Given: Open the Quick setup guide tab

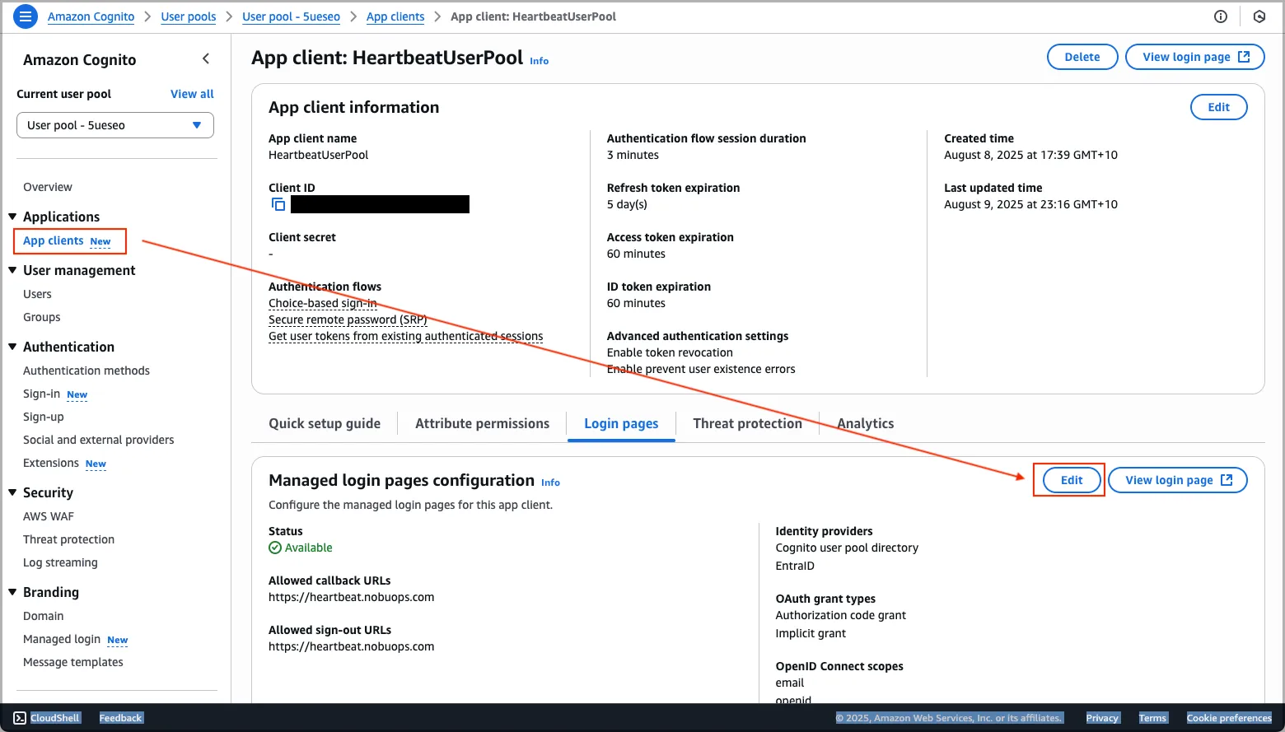Looking at the screenshot, I should tap(325, 423).
